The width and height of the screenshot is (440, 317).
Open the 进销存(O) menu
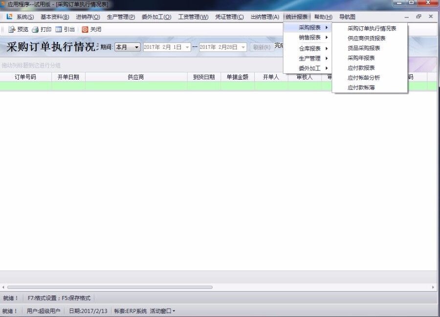coord(88,17)
